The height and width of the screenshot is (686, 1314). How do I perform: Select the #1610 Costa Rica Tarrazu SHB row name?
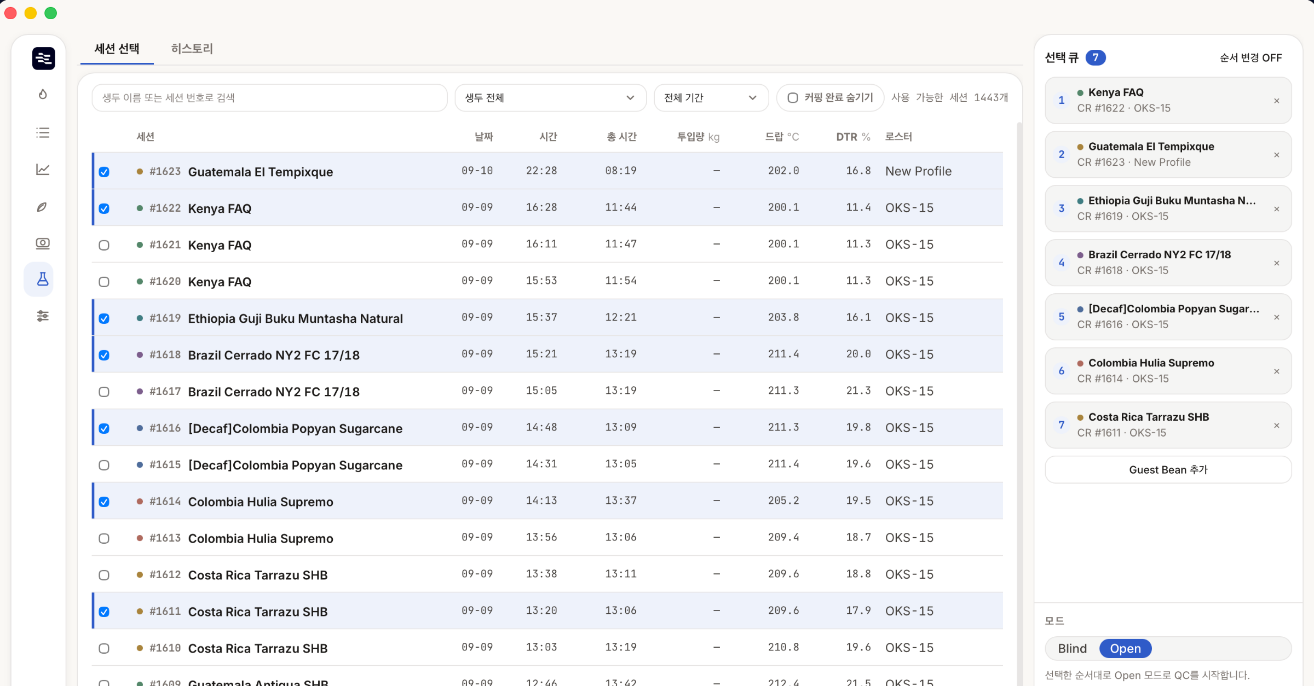[258, 649]
